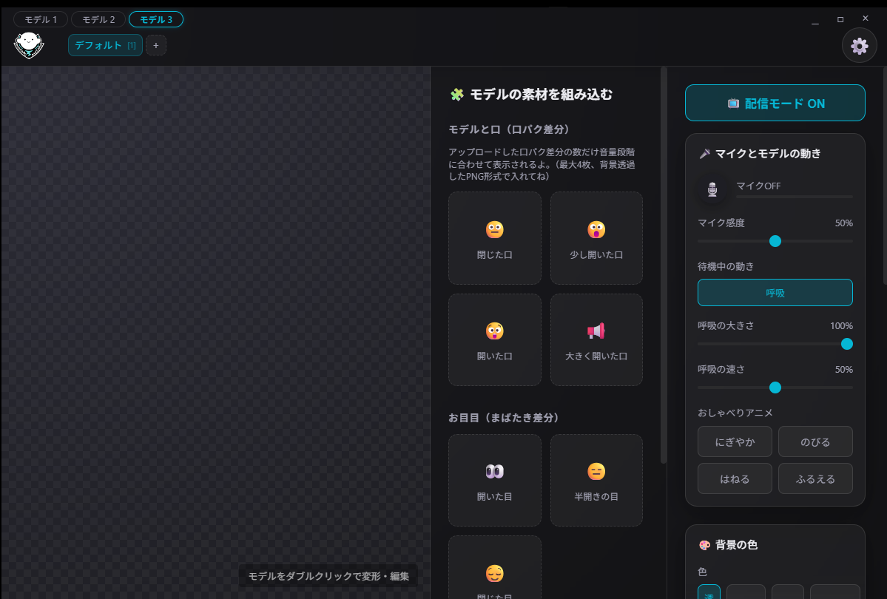Choose the 大きく開いた口 megaphone slot
887x599 pixels.
(596, 339)
